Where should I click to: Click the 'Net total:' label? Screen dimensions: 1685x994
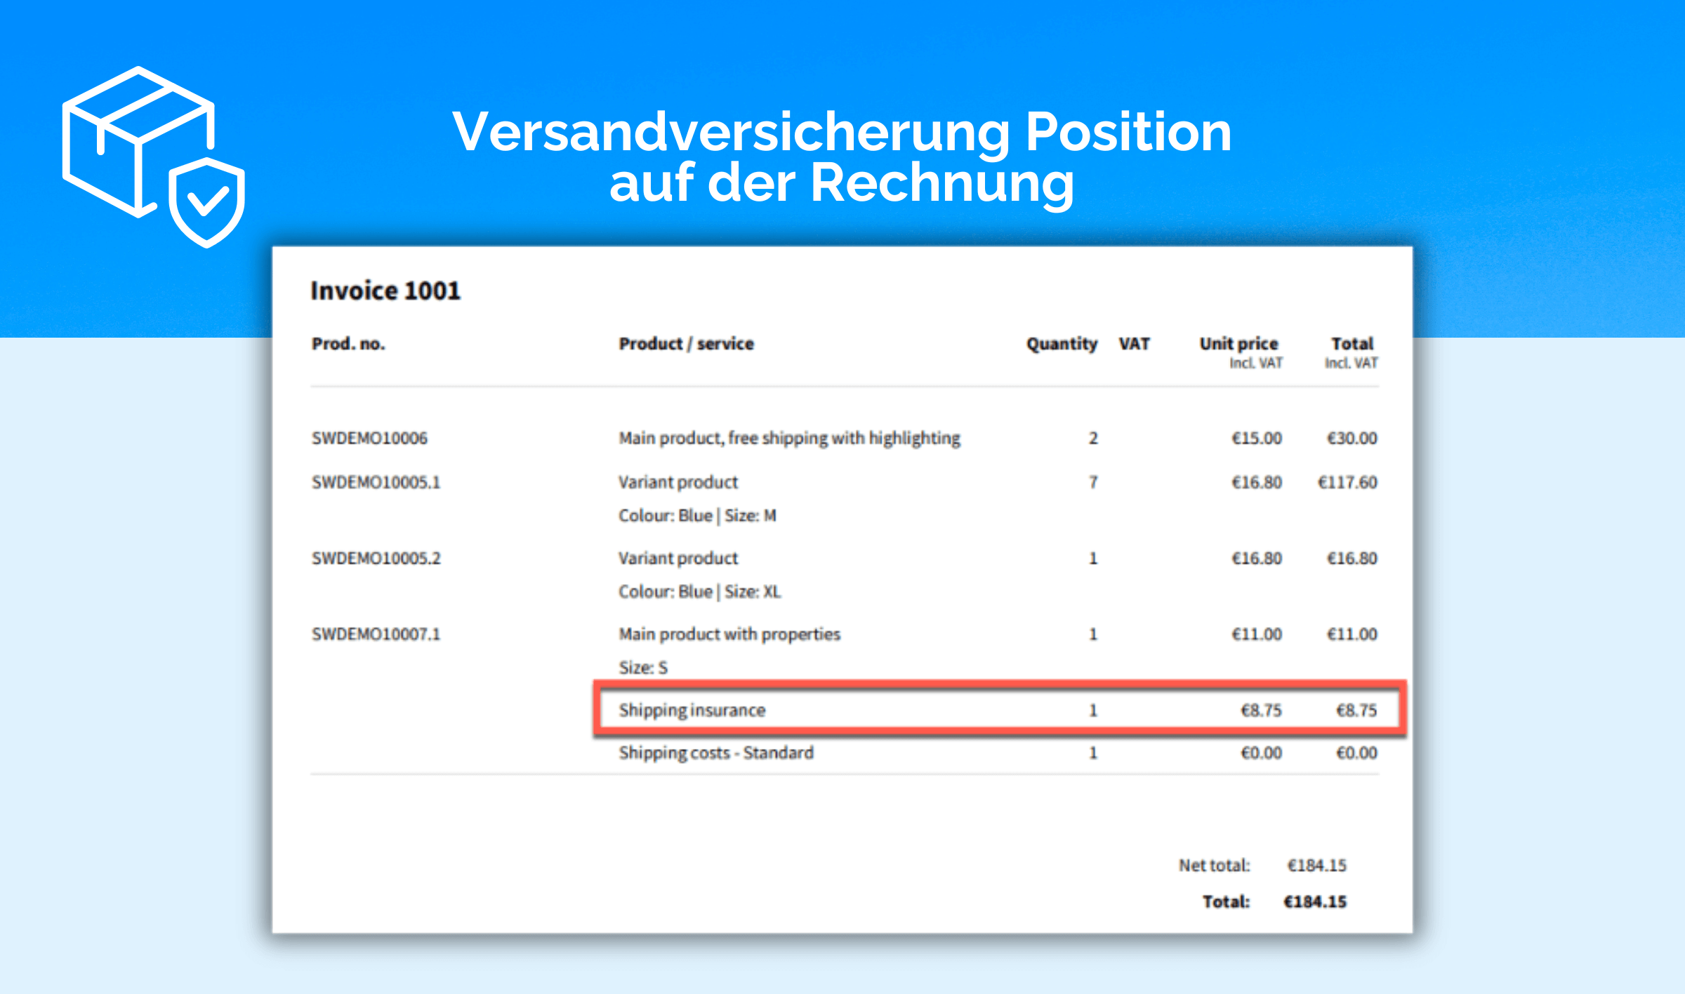1214,866
